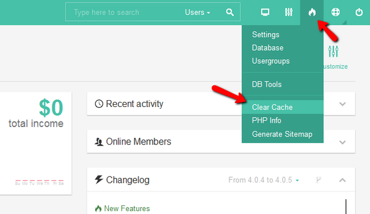The width and height of the screenshot is (370, 214).
Task: Click the power logout icon
Action: click(x=359, y=13)
